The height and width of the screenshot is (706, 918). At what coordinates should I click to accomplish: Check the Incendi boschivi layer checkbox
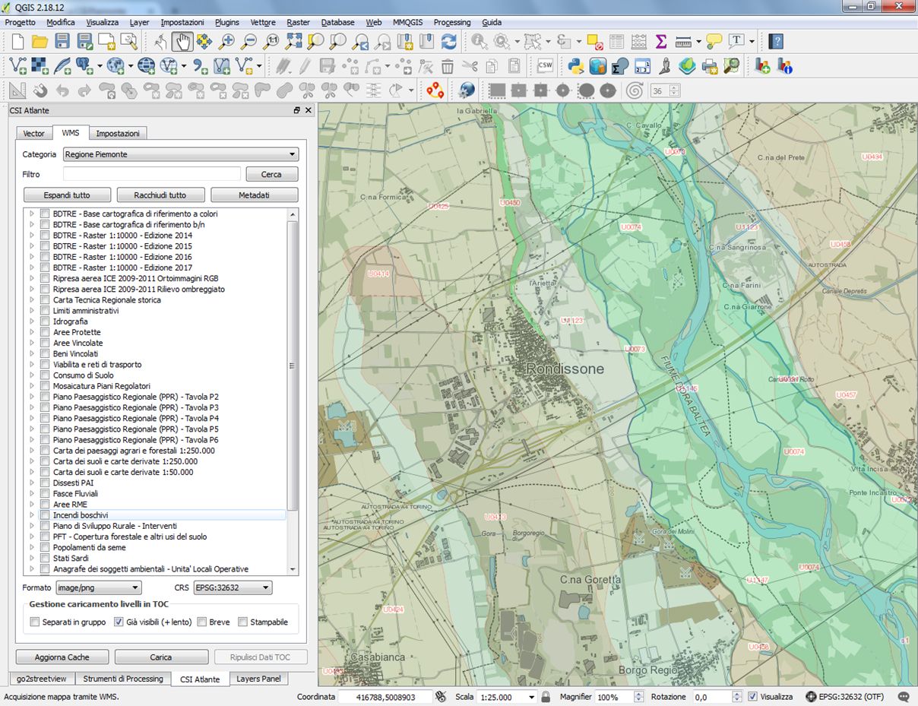click(x=46, y=515)
